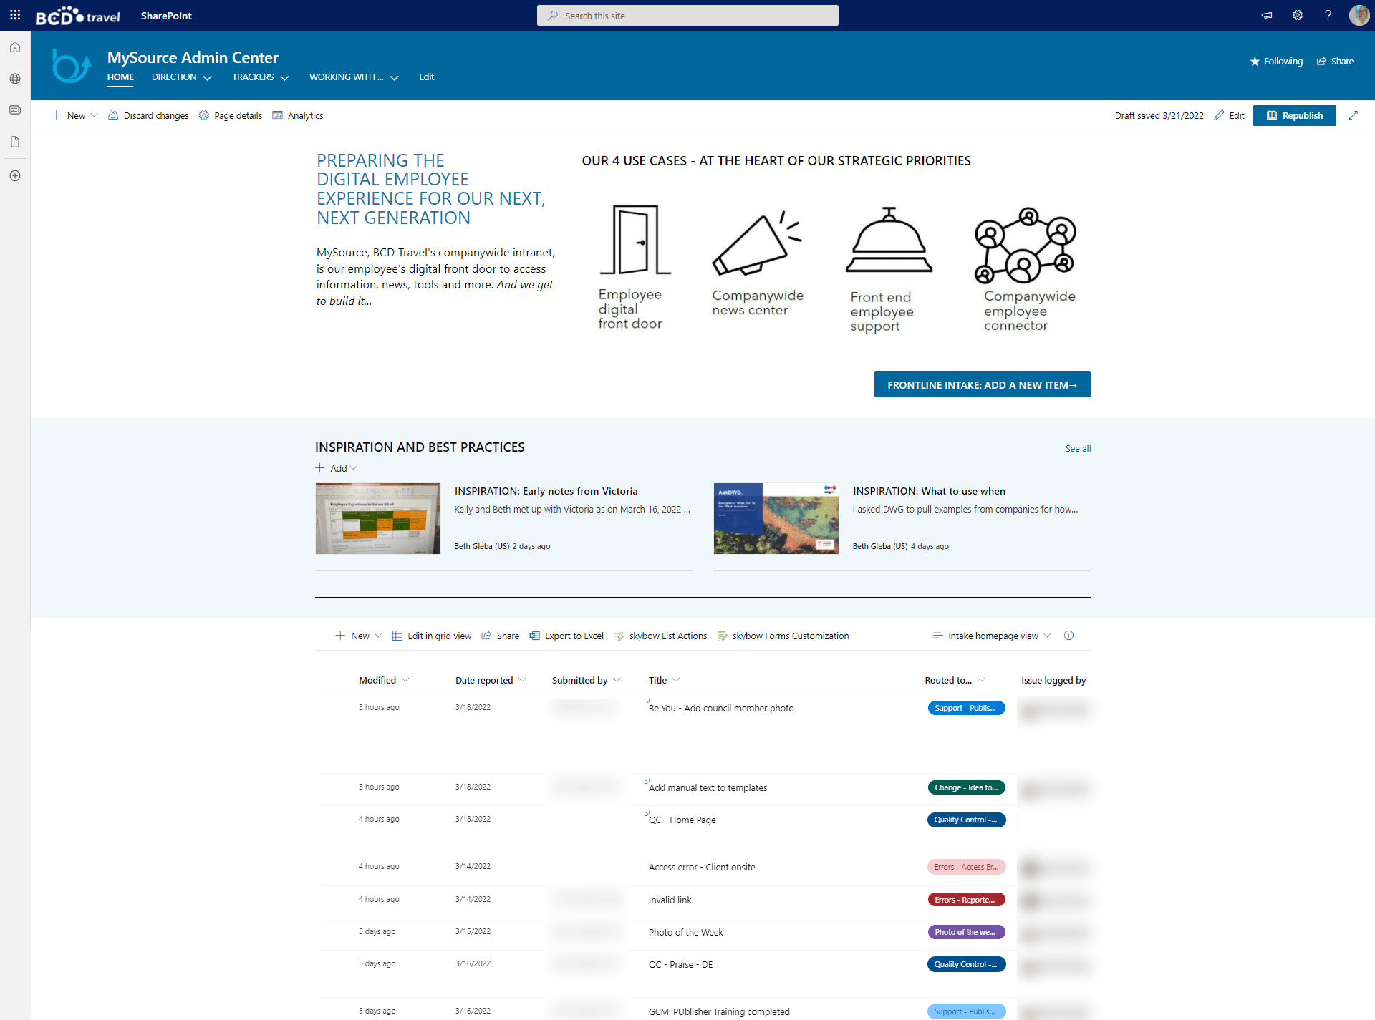The image size is (1375, 1020).
Task: Click FRONTLINE INTAKE add new item button
Action: (x=982, y=384)
